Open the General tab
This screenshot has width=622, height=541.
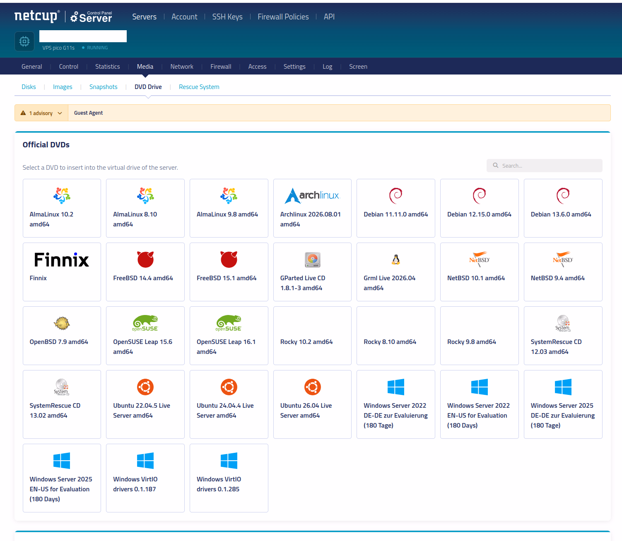(32, 67)
